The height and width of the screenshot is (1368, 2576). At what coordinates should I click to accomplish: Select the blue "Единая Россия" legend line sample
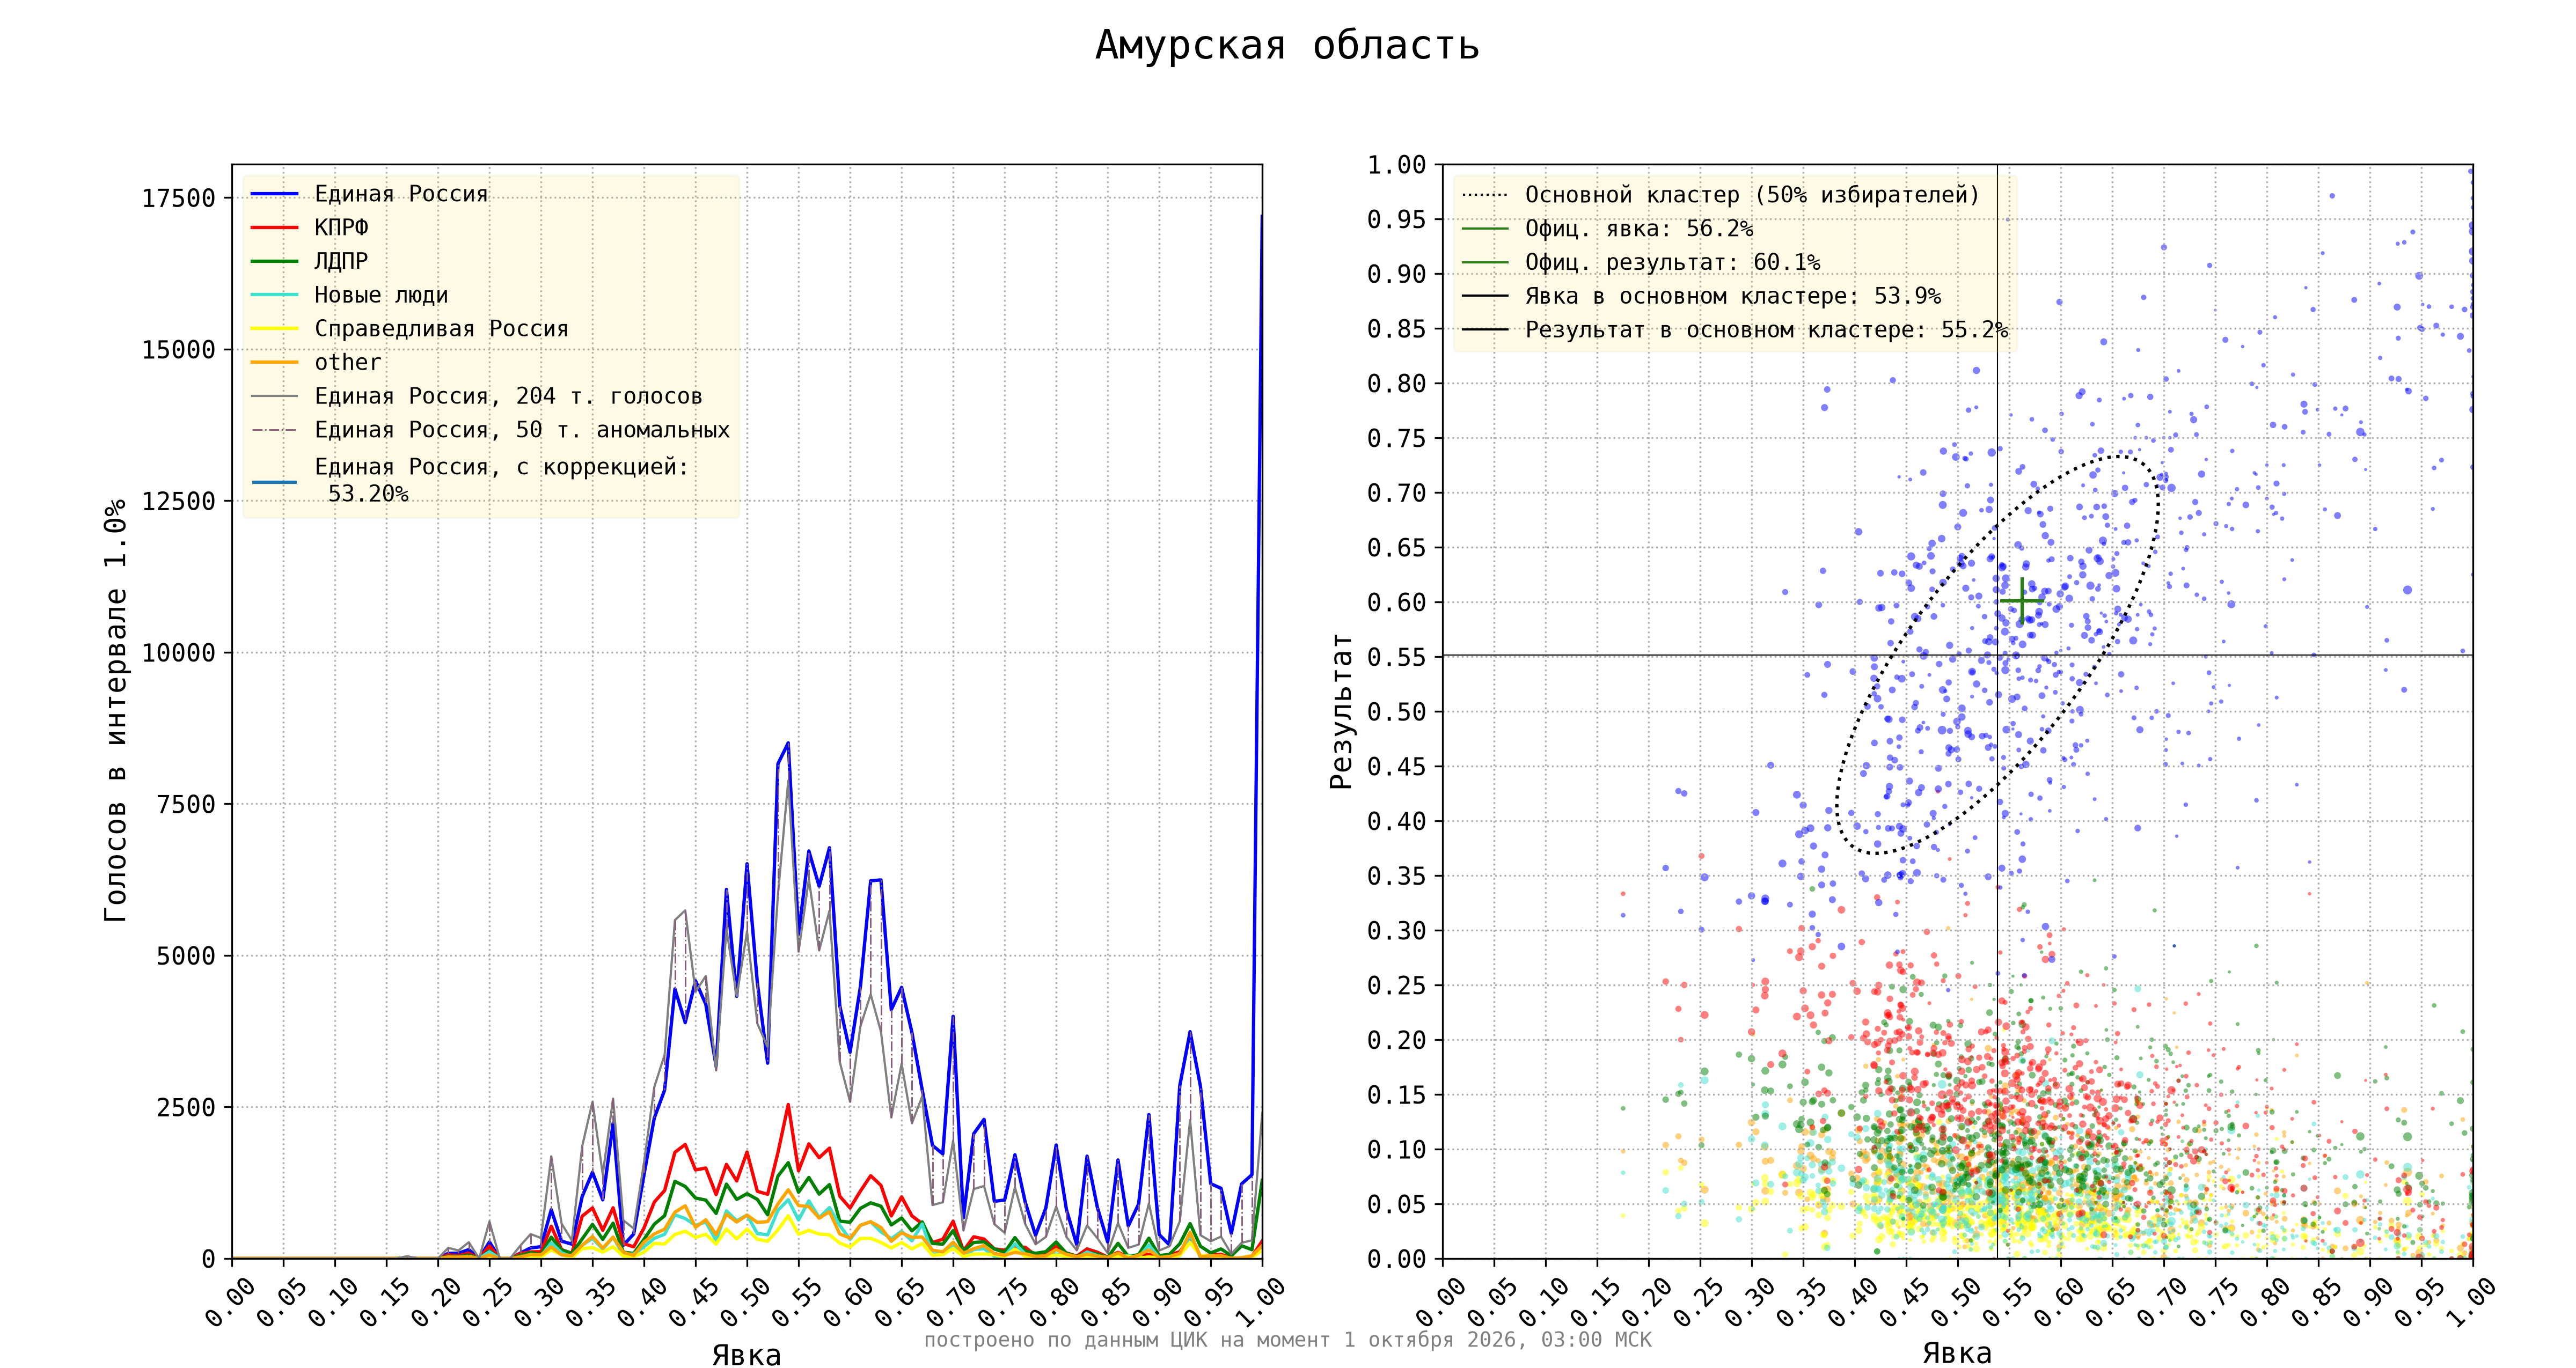click(x=275, y=194)
